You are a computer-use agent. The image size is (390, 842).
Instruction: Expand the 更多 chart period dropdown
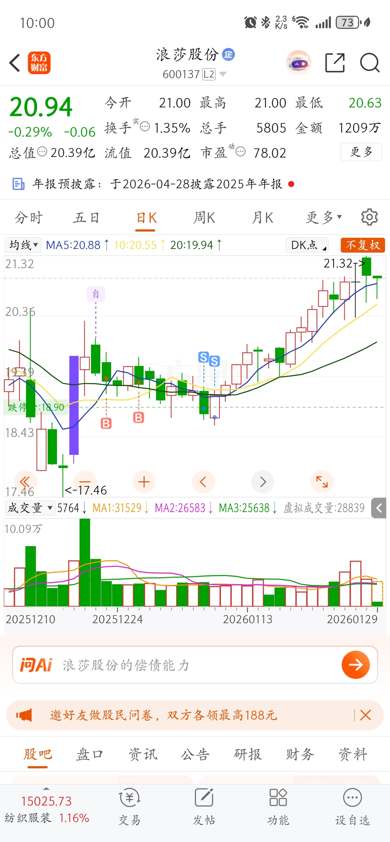[324, 217]
